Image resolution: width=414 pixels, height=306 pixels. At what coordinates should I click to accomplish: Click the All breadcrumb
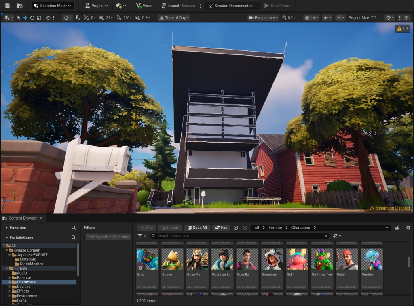[x=257, y=228]
